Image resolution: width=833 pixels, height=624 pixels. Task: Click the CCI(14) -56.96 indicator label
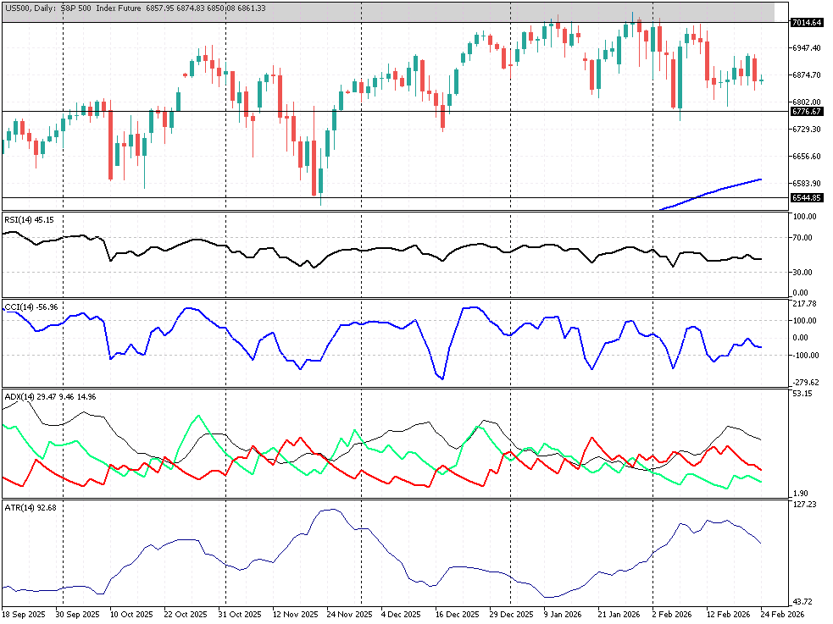pyautogui.click(x=31, y=306)
